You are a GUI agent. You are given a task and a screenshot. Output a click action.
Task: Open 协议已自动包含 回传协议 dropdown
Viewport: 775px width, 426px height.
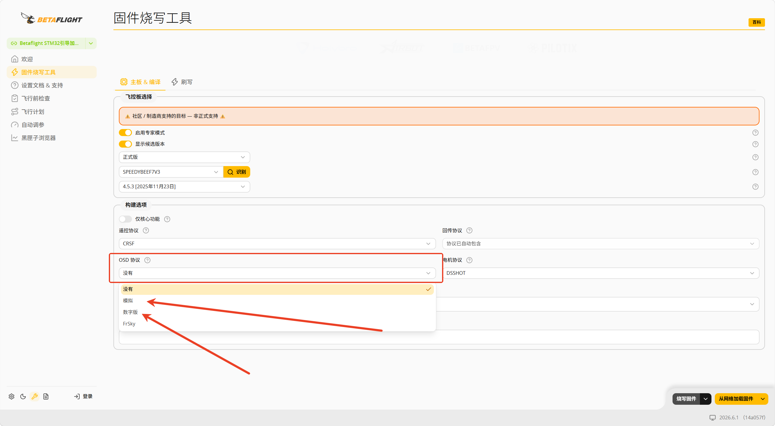click(x=601, y=244)
